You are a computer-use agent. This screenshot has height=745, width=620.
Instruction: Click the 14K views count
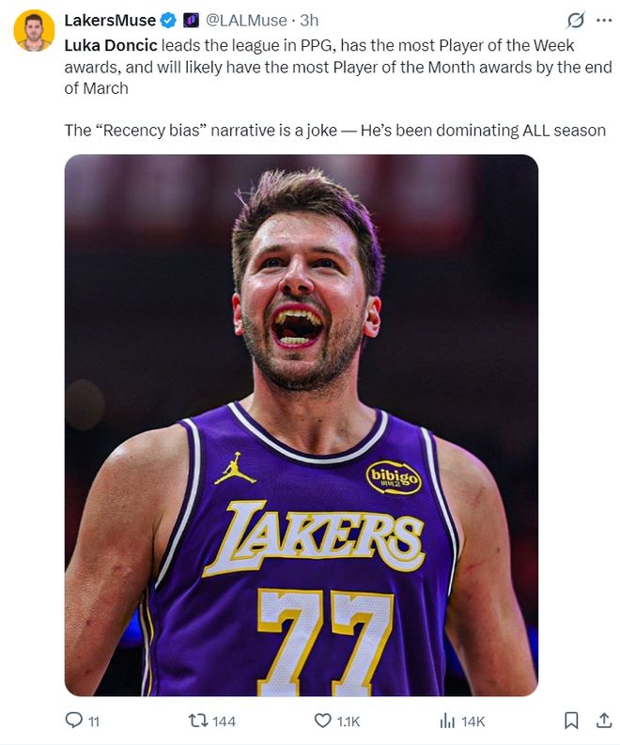pyautogui.click(x=473, y=722)
